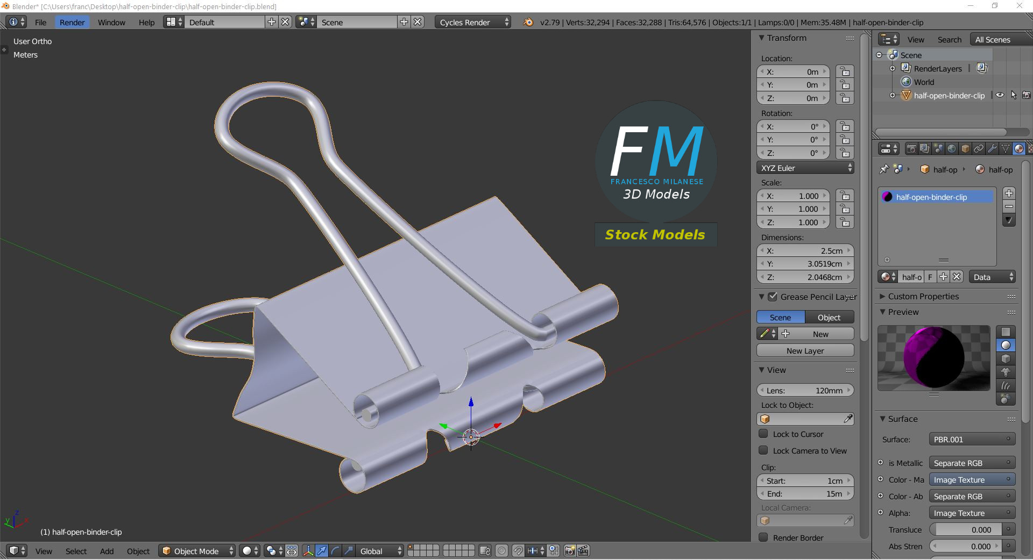Open the Window menu
1033x560 pixels.
click(x=111, y=22)
